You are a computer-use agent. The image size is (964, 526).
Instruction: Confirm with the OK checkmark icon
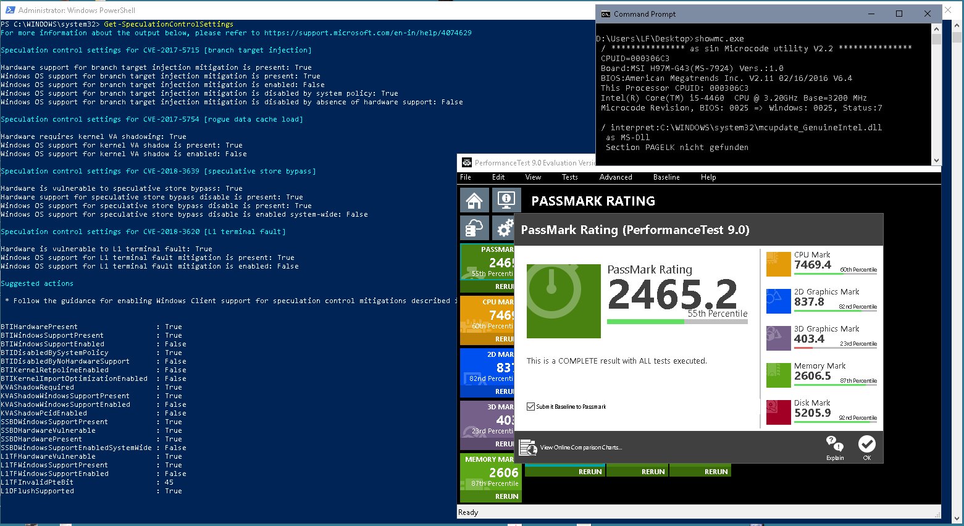pyautogui.click(x=866, y=444)
